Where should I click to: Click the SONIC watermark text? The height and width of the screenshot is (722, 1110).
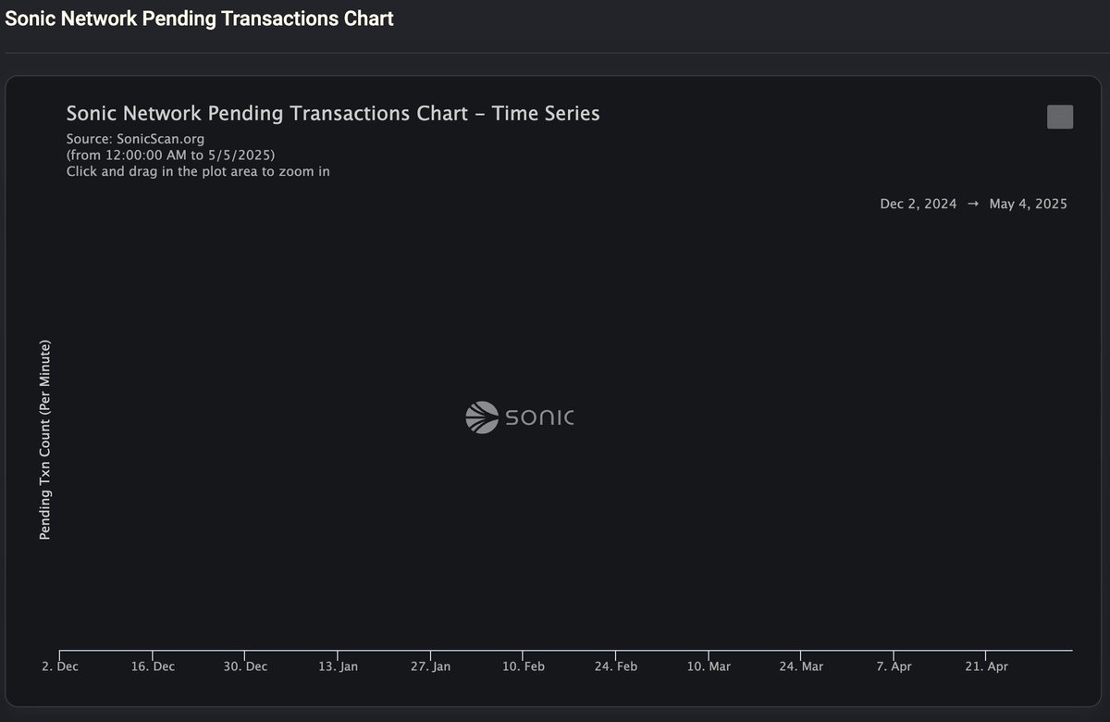[540, 417]
